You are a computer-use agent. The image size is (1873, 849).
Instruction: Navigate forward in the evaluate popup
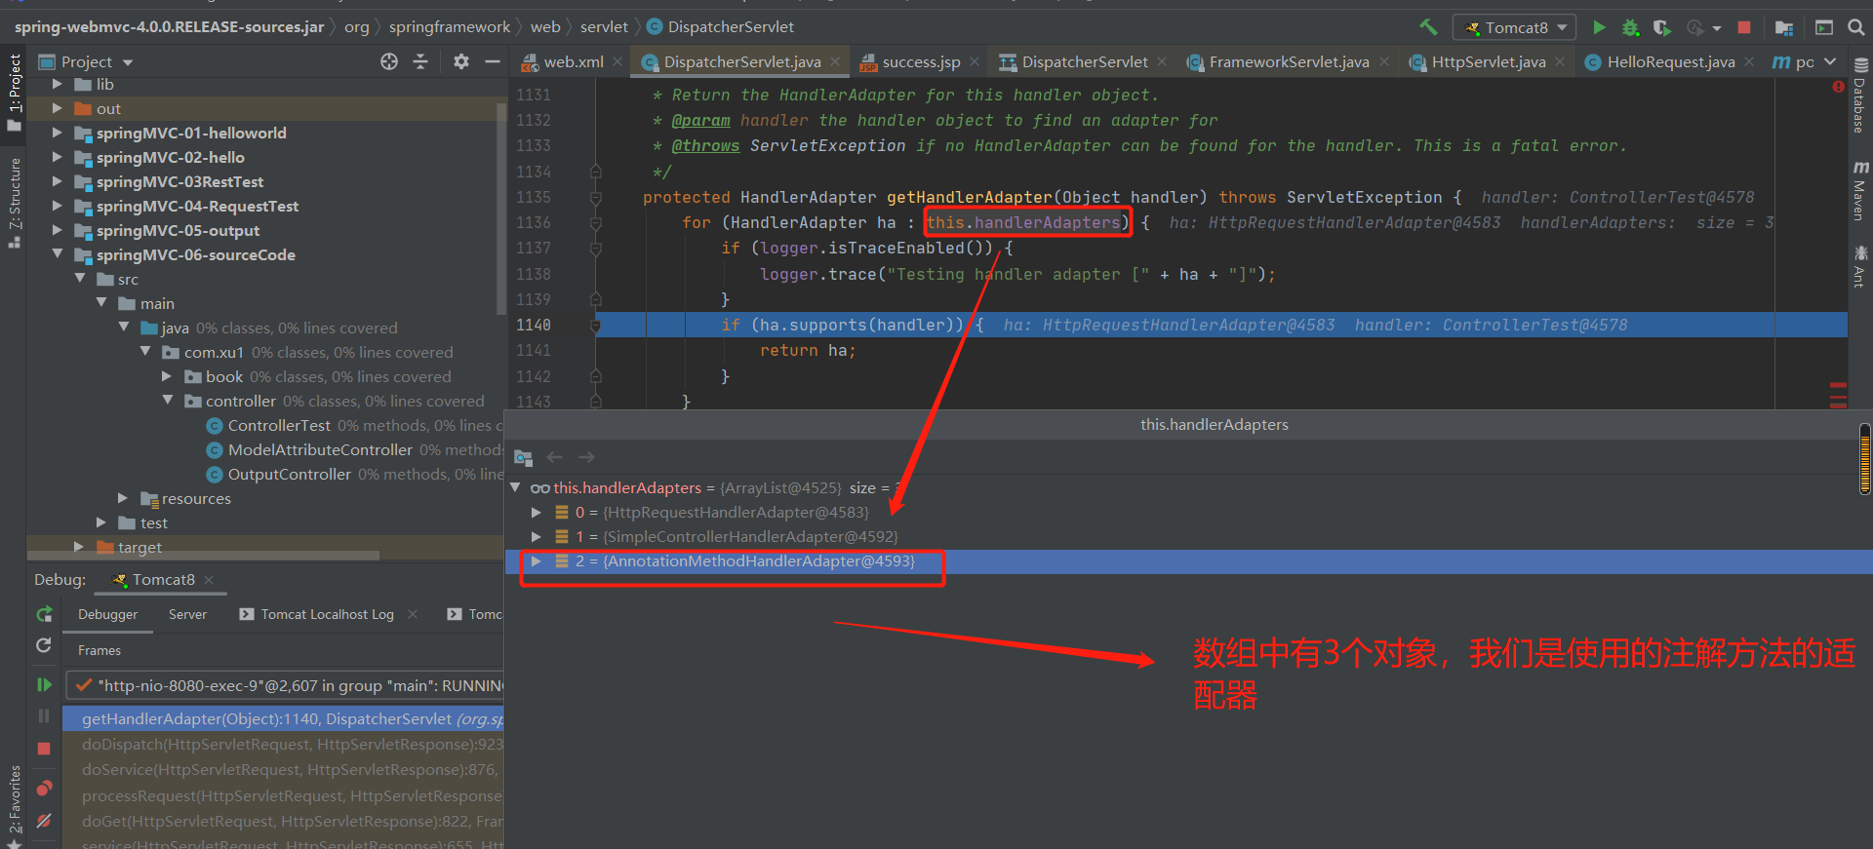[586, 457]
